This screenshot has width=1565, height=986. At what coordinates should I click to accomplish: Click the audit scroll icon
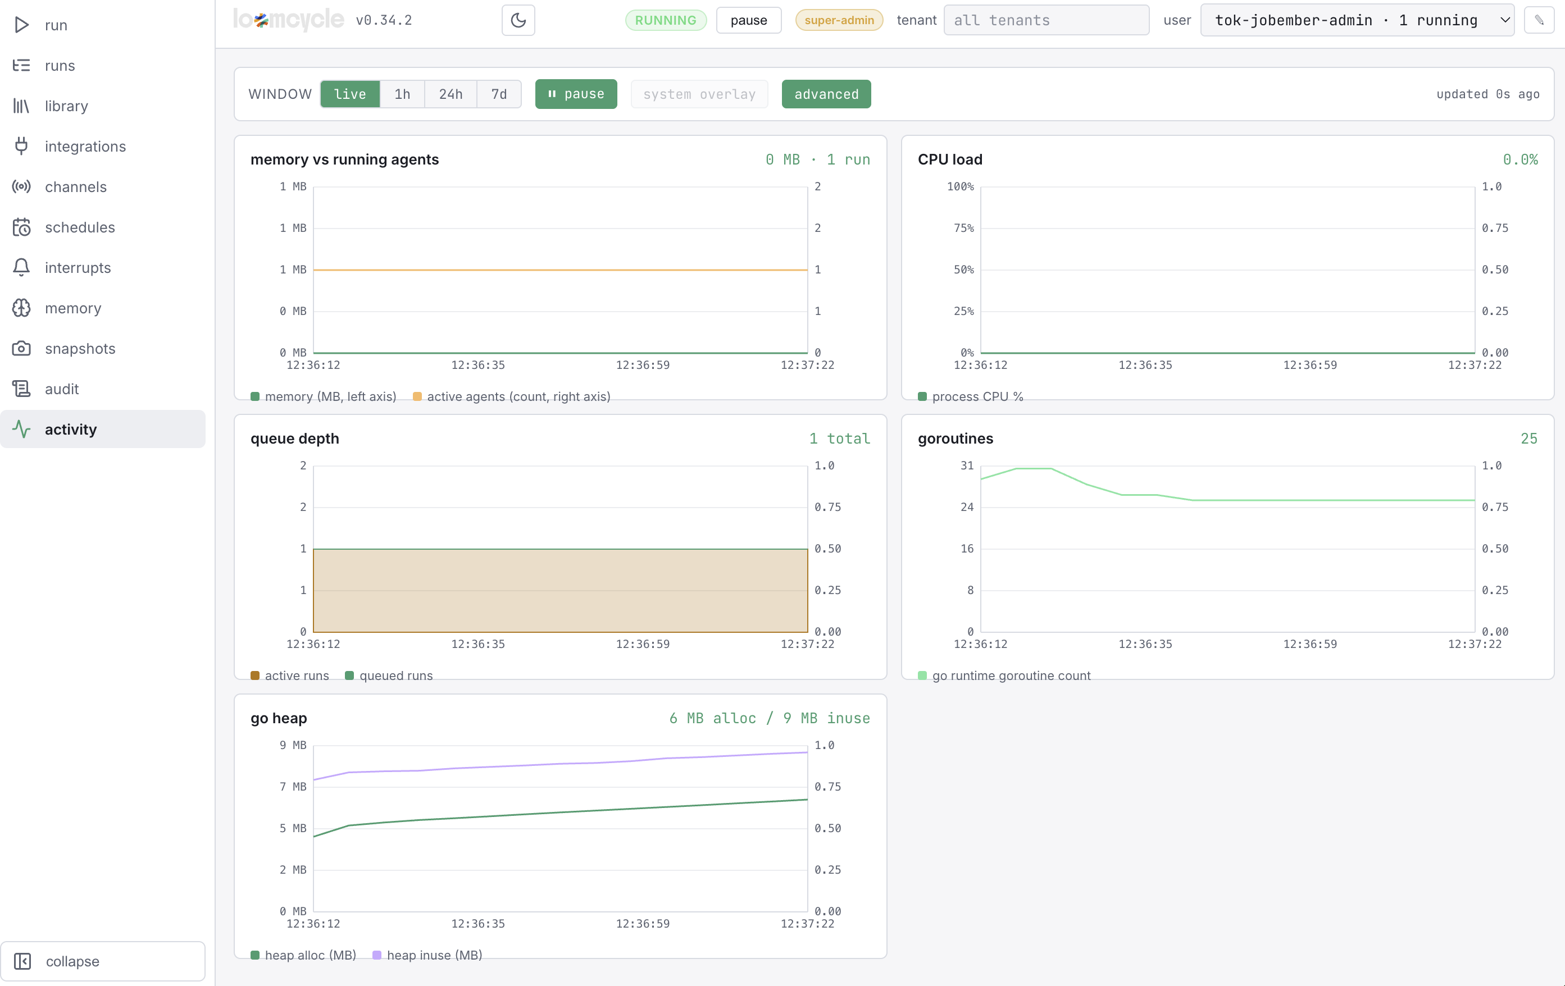[x=21, y=389]
